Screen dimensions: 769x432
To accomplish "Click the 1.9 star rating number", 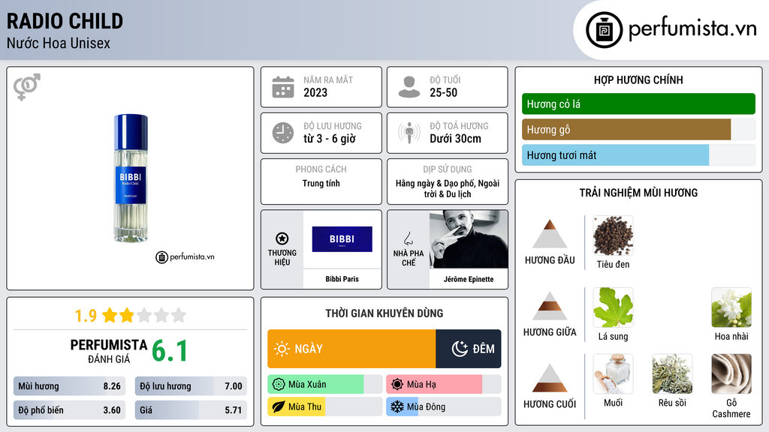I will pyautogui.click(x=86, y=316).
